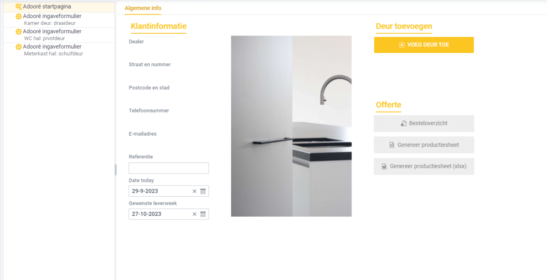Click the gear icon of the Meterkast hal entry
The image size is (547, 280).
pos(19,47)
